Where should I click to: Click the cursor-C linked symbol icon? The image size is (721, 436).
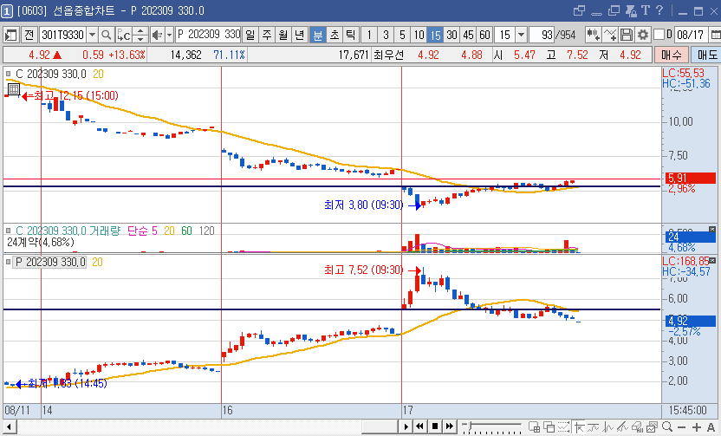(x=124, y=35)
